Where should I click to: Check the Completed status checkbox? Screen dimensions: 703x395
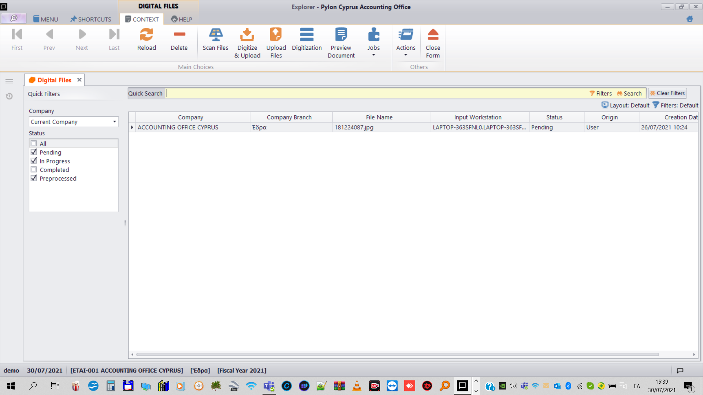34,170
